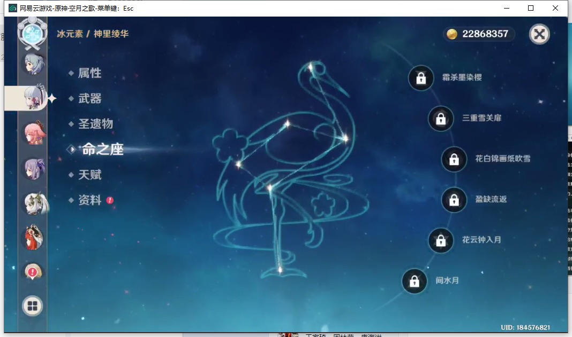This screenshot has height=337, width=572.
Task: Click the Mora coin balance 22868357
Action: (479, 34)
